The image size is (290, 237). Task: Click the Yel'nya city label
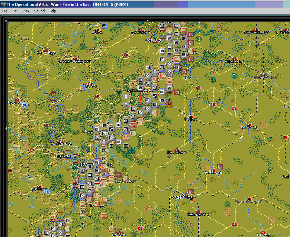click(x=46, y=53)
